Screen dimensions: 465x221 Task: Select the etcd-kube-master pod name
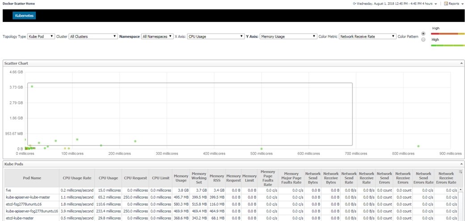tap(20, 218)
